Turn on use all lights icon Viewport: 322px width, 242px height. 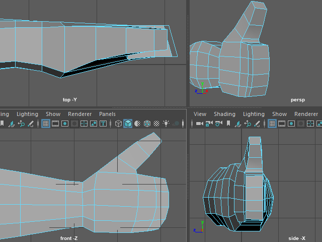pyautogui.click(x=166, y=124)
